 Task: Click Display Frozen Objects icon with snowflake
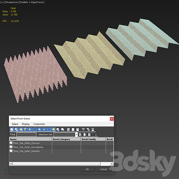click(58, 129)
